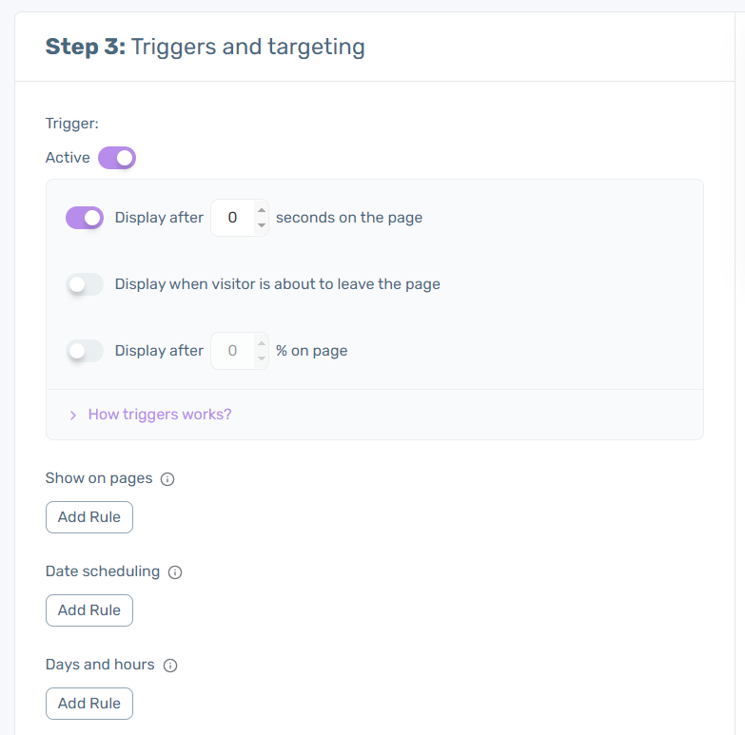Disable Display after seconds on the page toggle

85,218
